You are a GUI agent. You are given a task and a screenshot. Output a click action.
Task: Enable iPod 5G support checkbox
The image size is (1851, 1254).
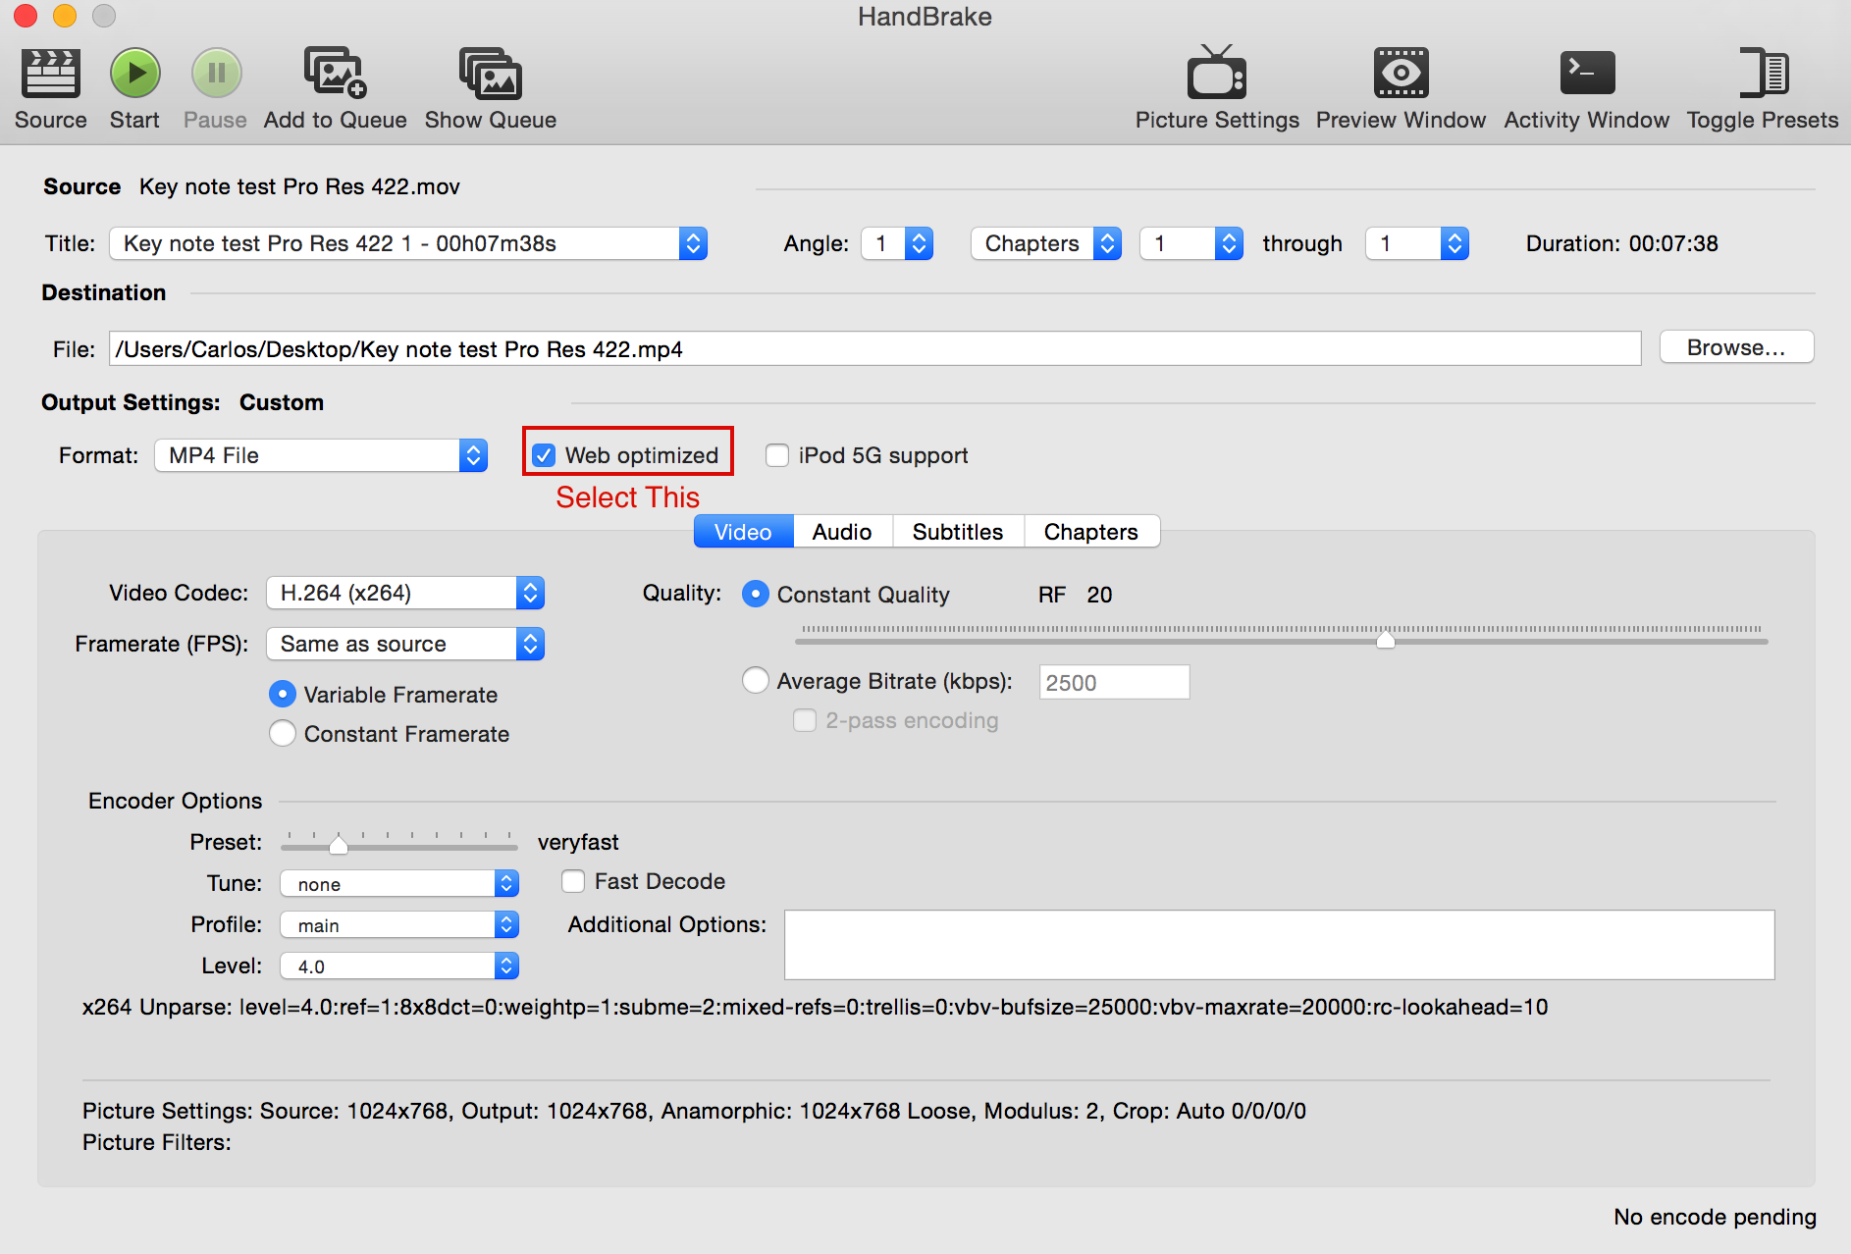tap(777, 455)
